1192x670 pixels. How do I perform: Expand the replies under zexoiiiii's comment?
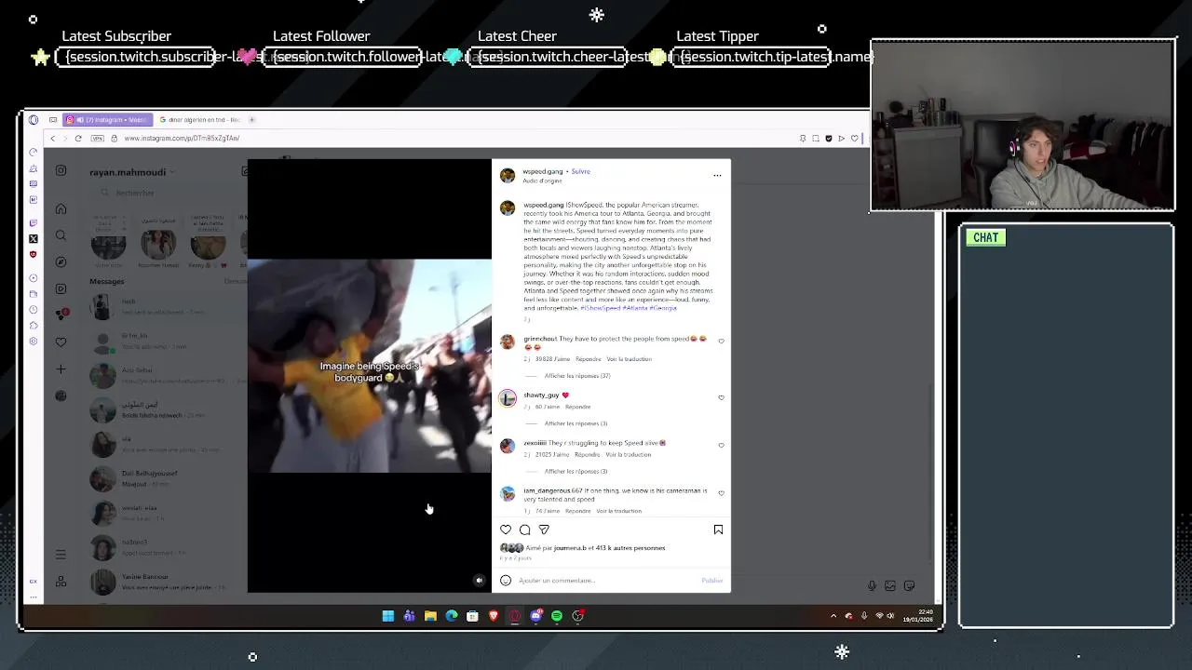click(576, 471)
